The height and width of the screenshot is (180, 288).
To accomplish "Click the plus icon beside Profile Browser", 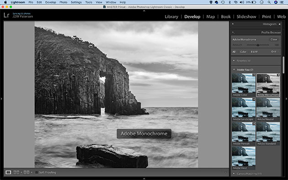I will 233,32.
